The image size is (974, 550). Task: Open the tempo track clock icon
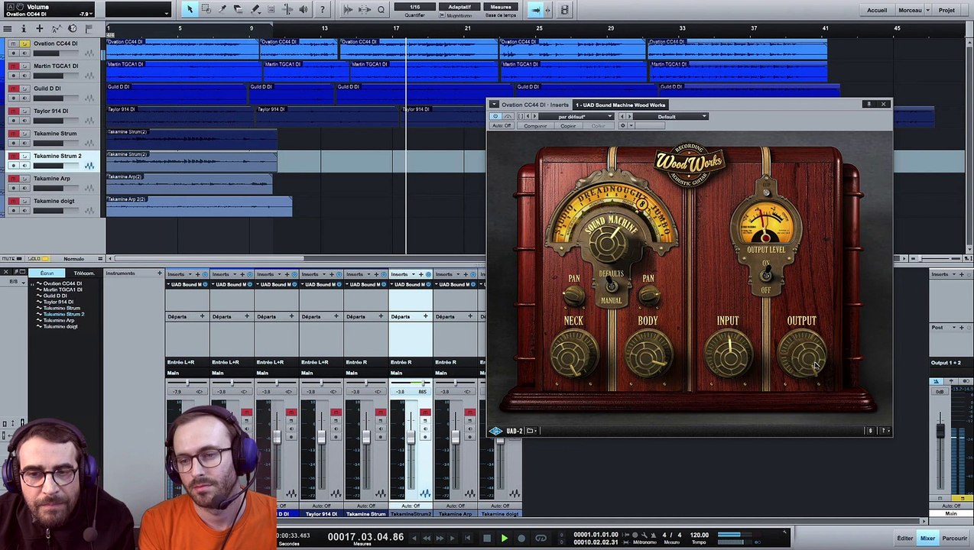(x=73, y=29)
